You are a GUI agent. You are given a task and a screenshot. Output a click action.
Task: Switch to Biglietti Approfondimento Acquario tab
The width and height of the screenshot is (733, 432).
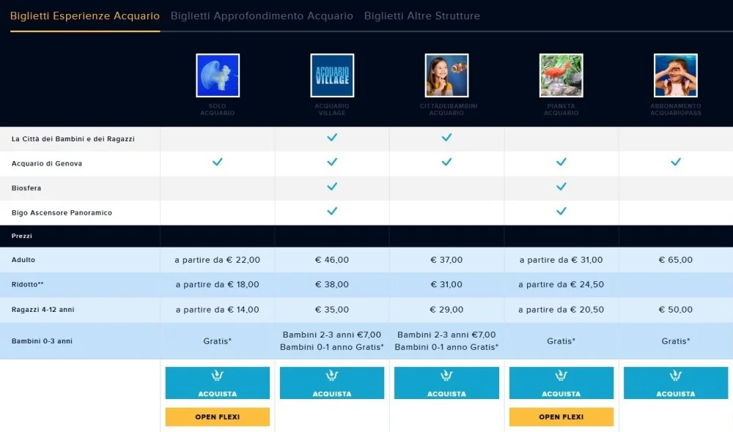coord(262,16)
